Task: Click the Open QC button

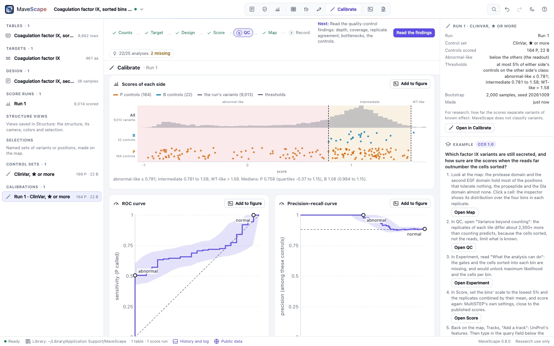Action: pyautogui.click(x=463, y=247)
